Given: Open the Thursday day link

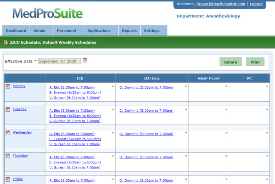Looking at the screenshot, I should pos(20,156).
